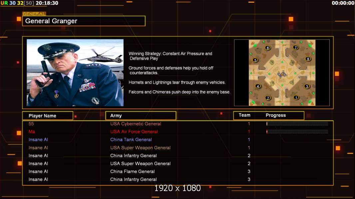Click China Flame General army text
The image size is (355, 199).
click(133, 171)
